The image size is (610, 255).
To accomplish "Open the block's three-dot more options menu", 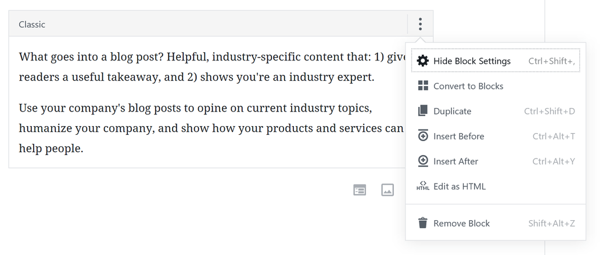I will 420,24.
